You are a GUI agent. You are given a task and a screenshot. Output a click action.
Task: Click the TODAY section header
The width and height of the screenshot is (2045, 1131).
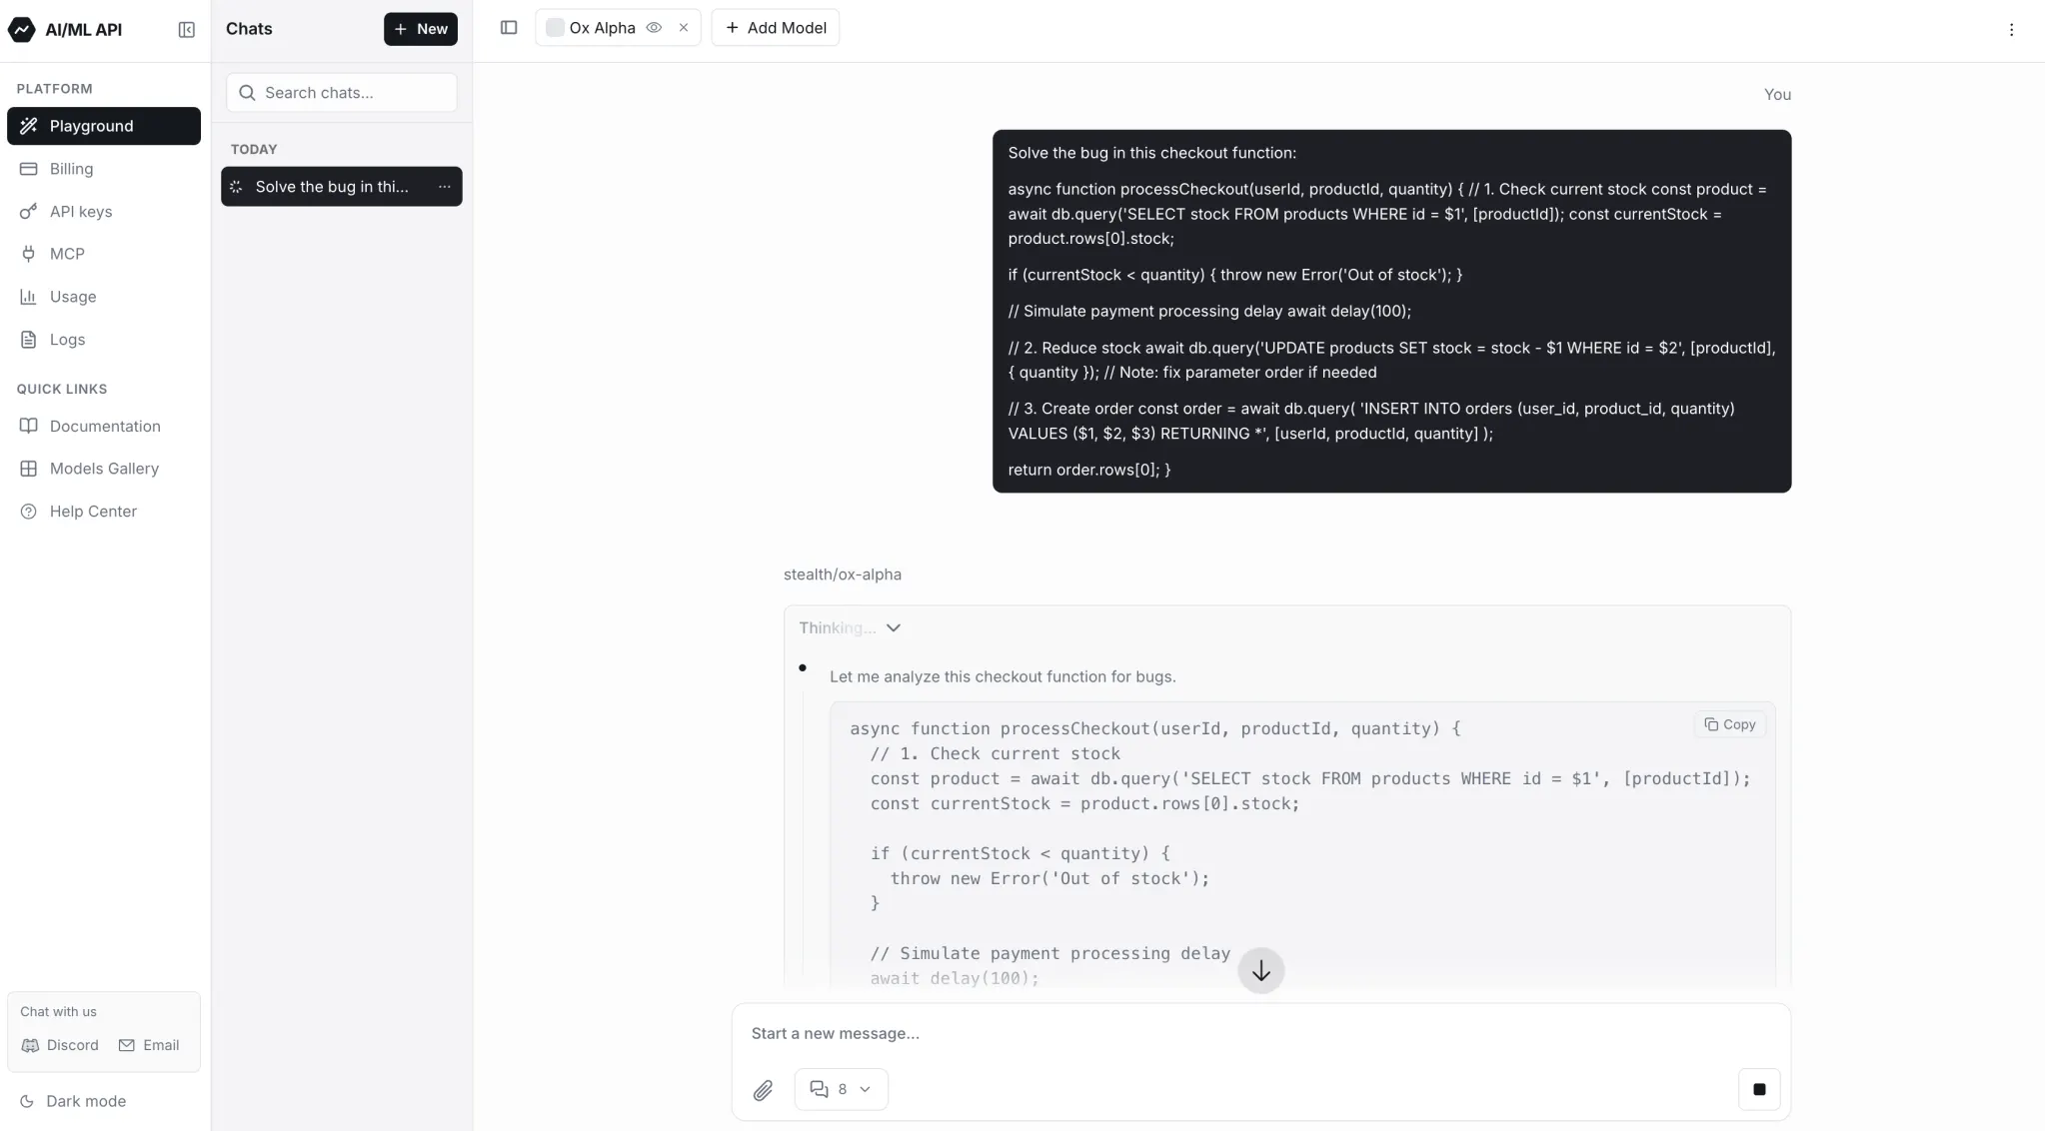coord(254,149)
